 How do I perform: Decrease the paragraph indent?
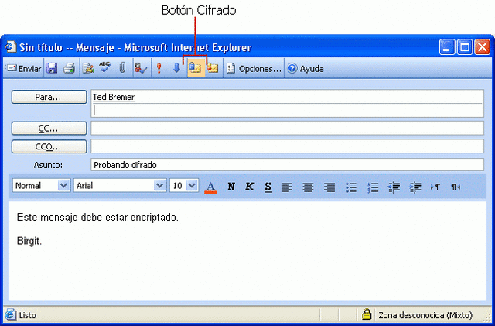(394, 187)
